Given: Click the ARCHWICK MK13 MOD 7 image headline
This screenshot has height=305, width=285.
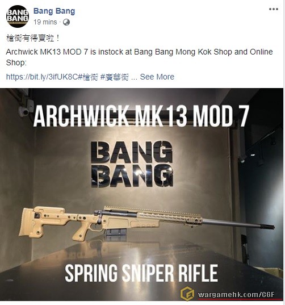Looking at the screenshot, I should tap(141, 116).
